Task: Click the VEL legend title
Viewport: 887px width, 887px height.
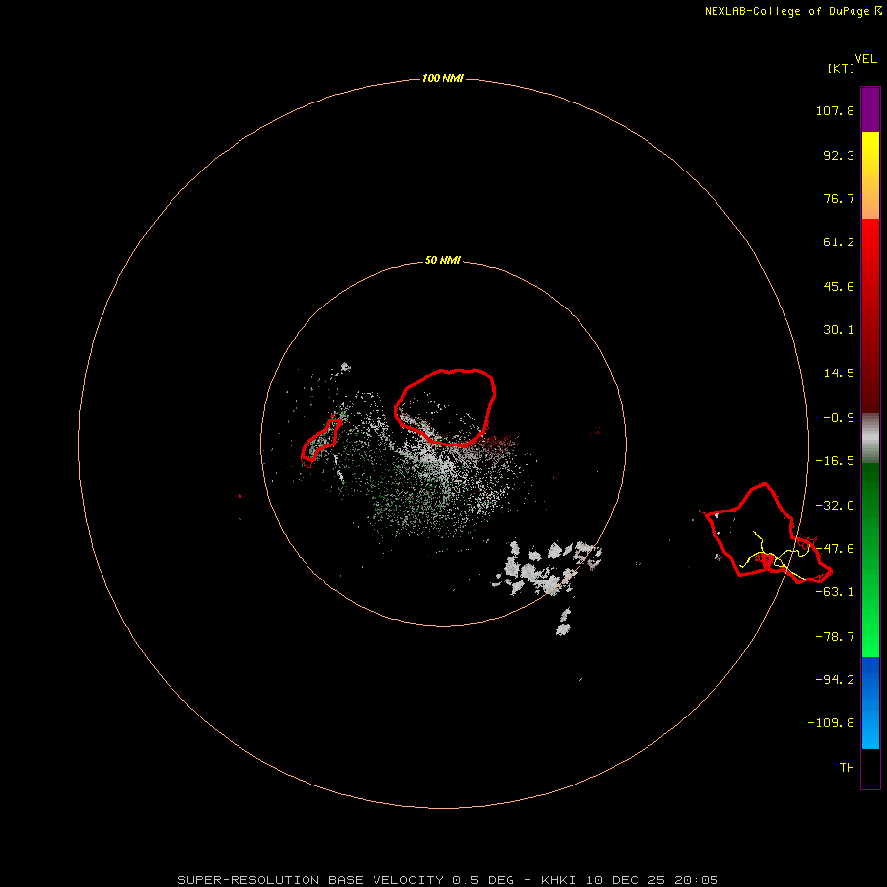Action: pos(865,59)
